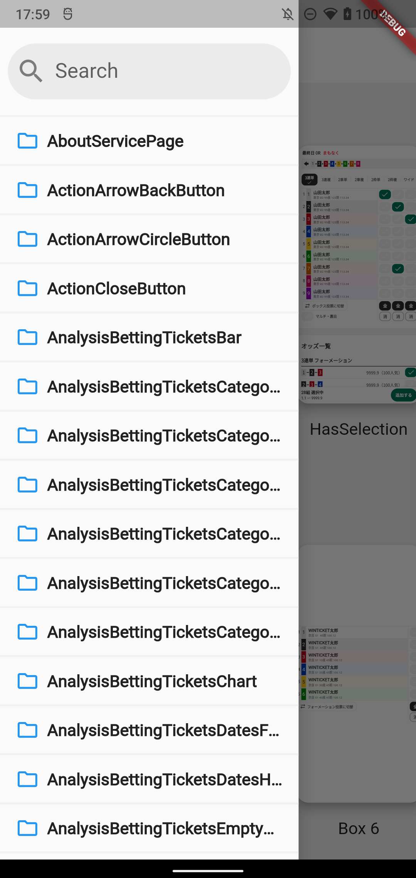
Task: Toggle the checkmark on the 1-2-3 odds row
Action: pos(411,372)
